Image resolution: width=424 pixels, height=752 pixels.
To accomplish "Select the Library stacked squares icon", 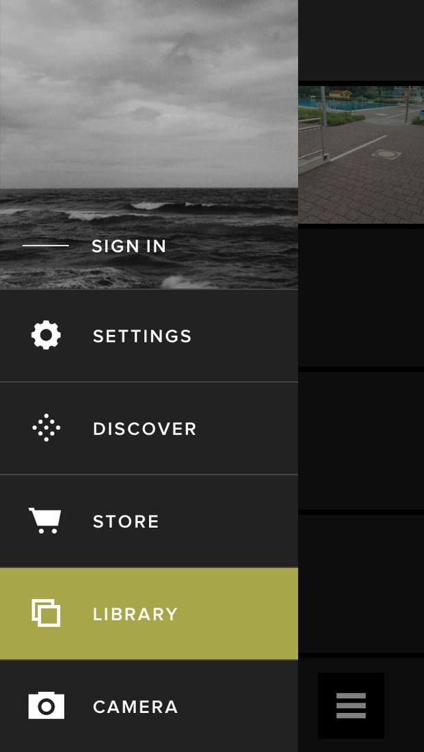I will pyautogui.click(x=46, y=613).
